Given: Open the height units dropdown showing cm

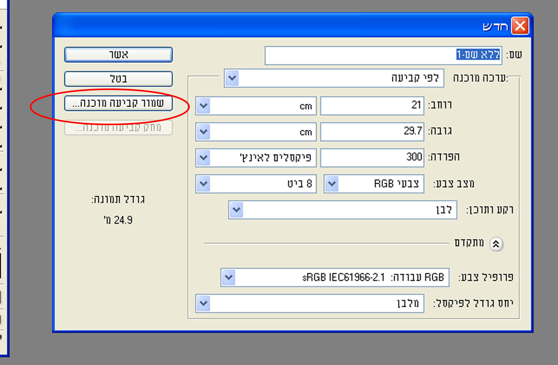Looking at the screenshot, I should [204, 132].
